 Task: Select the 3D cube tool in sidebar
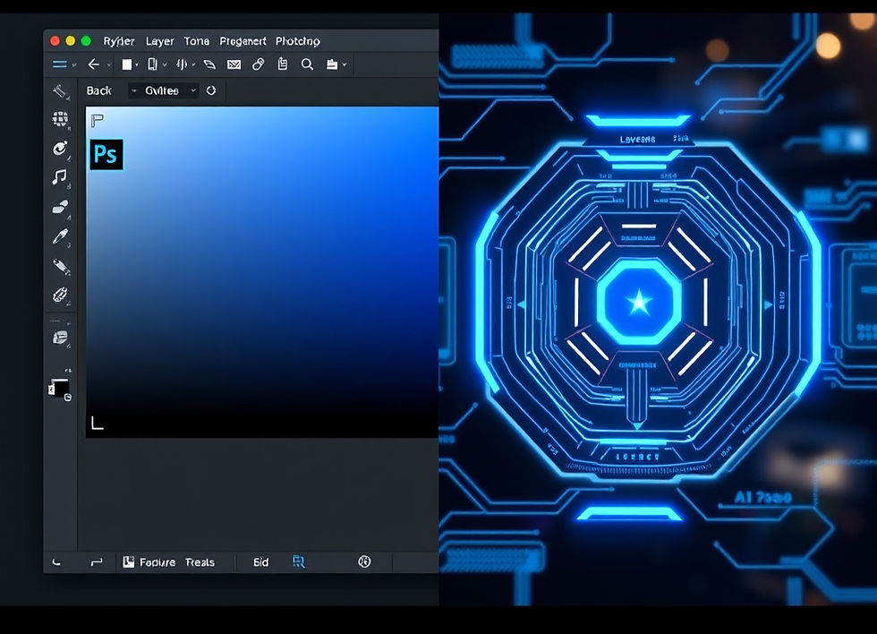60,338
